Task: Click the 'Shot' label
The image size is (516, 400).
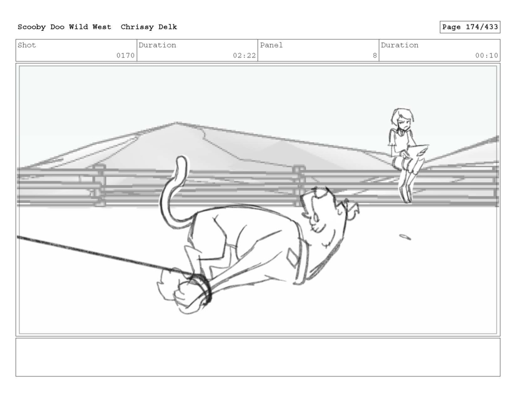Action: (x=27, y=45)
